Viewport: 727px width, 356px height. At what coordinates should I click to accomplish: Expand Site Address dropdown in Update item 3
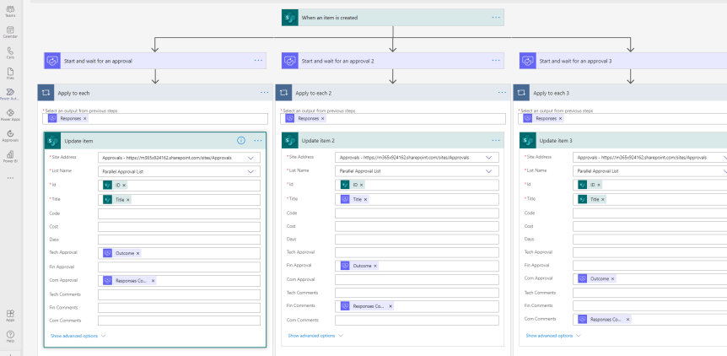[x=724, y=158]
